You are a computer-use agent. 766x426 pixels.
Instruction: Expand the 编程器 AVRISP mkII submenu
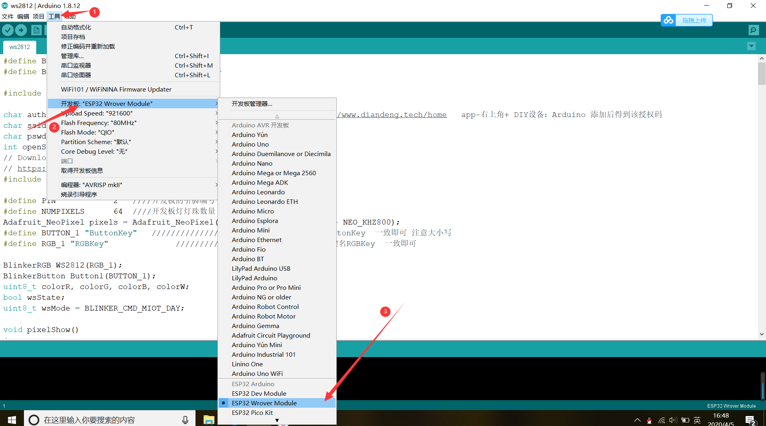click(134, 185)
